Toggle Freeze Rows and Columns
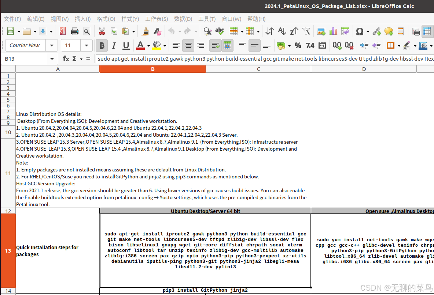The height and width of the screenshot is (295, 434). [427, 31]
